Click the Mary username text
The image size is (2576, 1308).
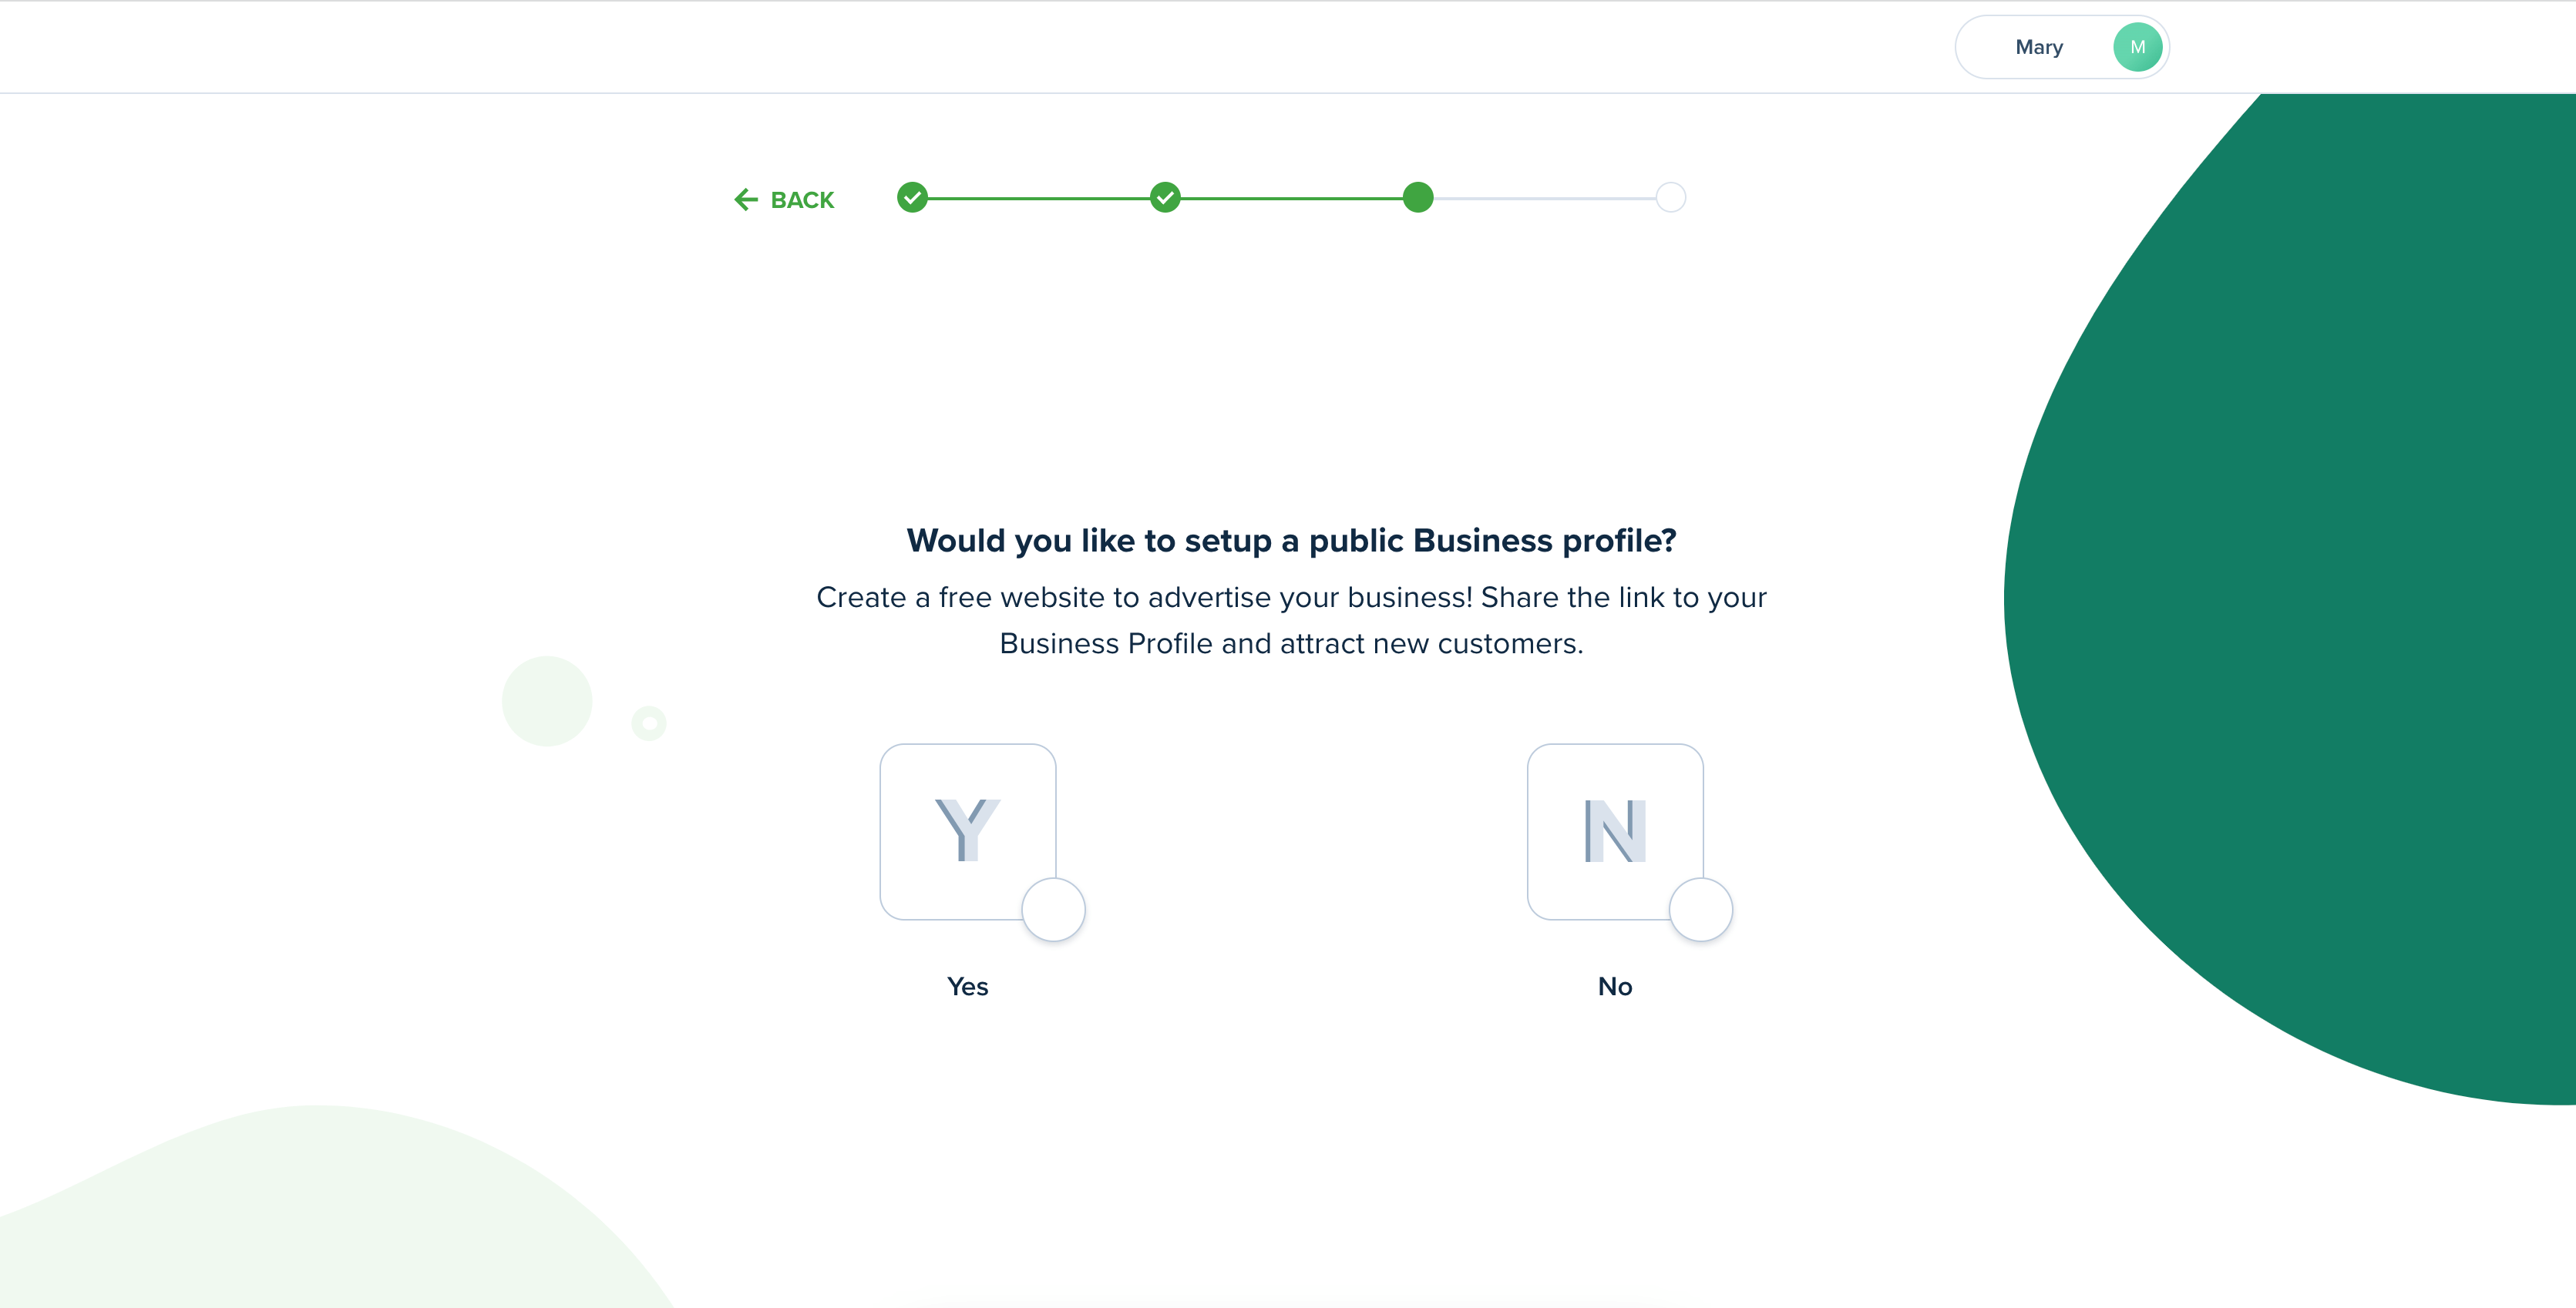coord(2039,47)
